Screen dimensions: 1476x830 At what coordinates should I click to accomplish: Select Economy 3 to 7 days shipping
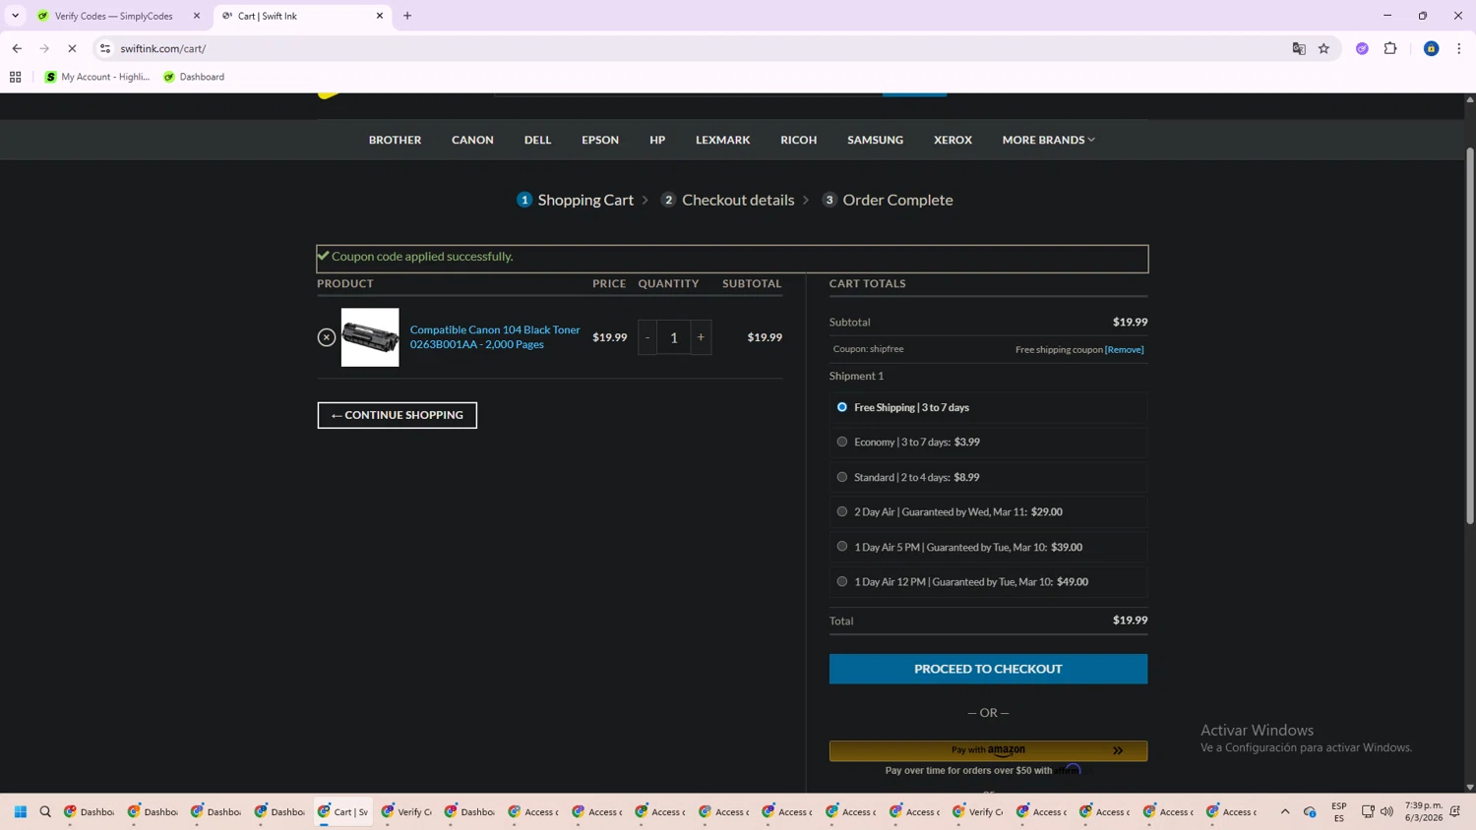click(842, 442)
